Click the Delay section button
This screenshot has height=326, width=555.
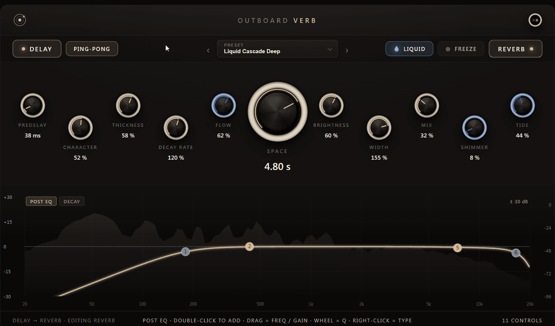(37, 49)
